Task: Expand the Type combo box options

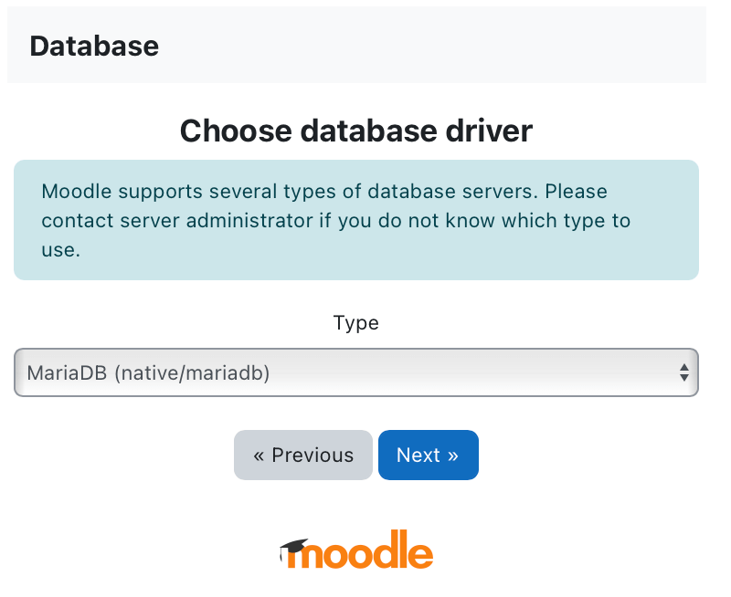Action: 356,372
